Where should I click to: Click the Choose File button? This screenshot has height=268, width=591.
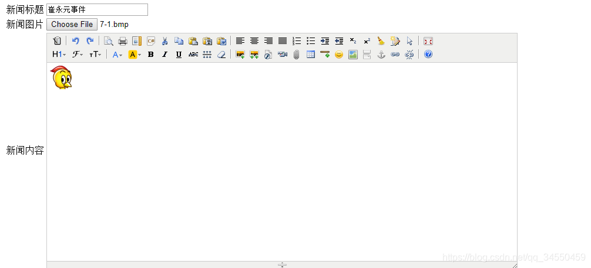(x=72, y=25)
